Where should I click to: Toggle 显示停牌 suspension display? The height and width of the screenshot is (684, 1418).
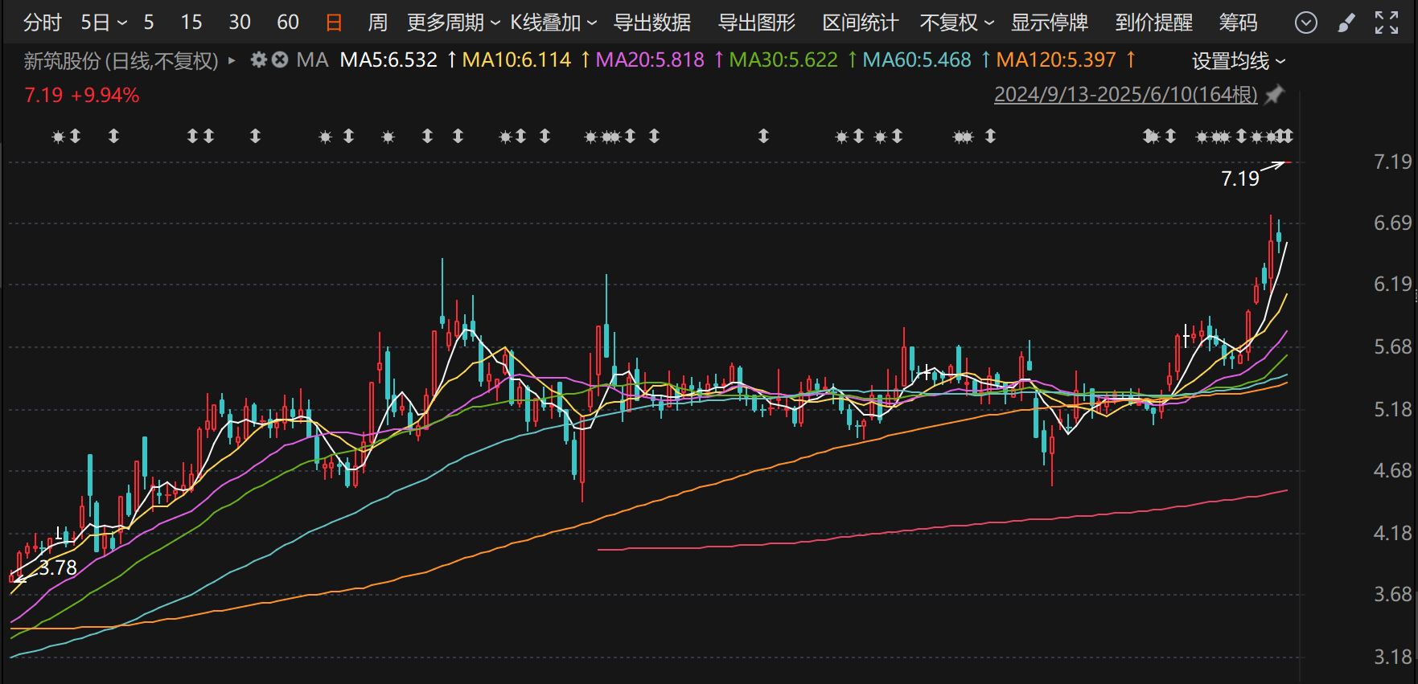click(x=1050, y=23)
